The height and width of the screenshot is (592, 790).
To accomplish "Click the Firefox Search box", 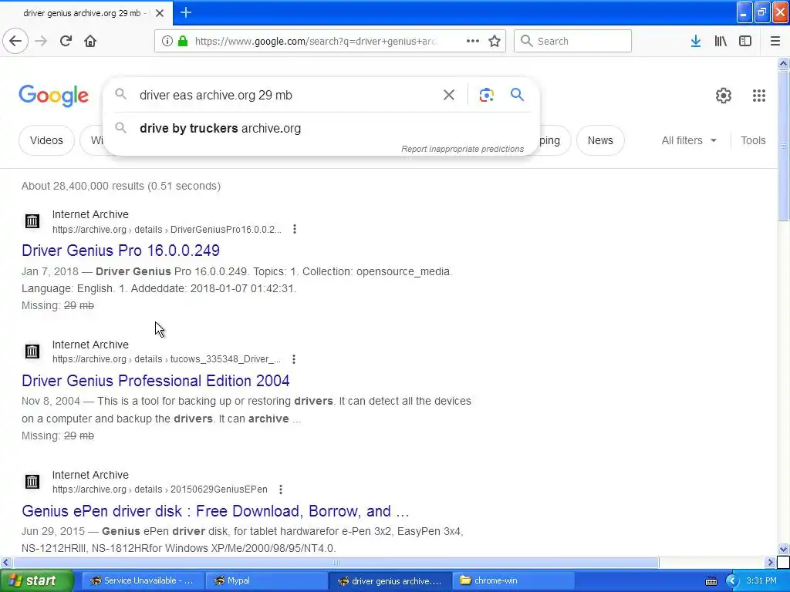I will 572,41.
